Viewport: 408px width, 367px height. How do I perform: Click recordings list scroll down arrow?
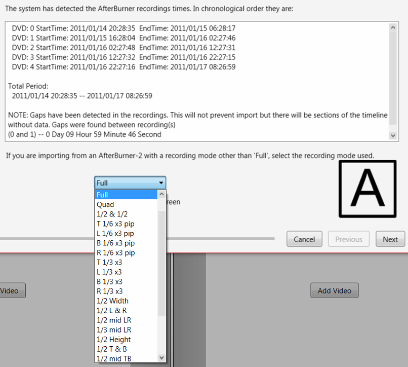click(393, 135)
